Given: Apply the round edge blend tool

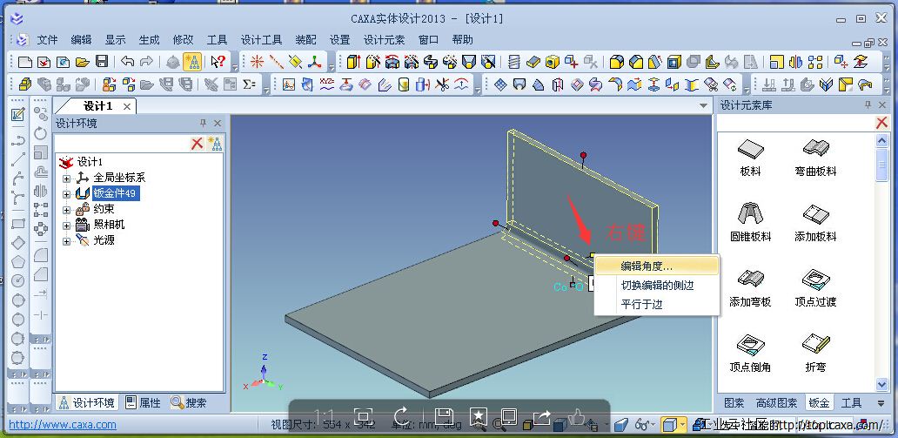Looking at the screenshot, I should pyautogui.click(x=617, y=62).
